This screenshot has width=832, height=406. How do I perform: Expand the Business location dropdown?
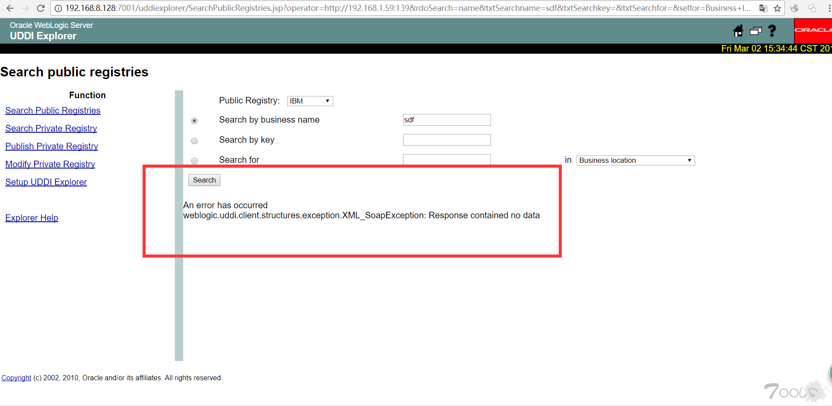click(636, 160)
